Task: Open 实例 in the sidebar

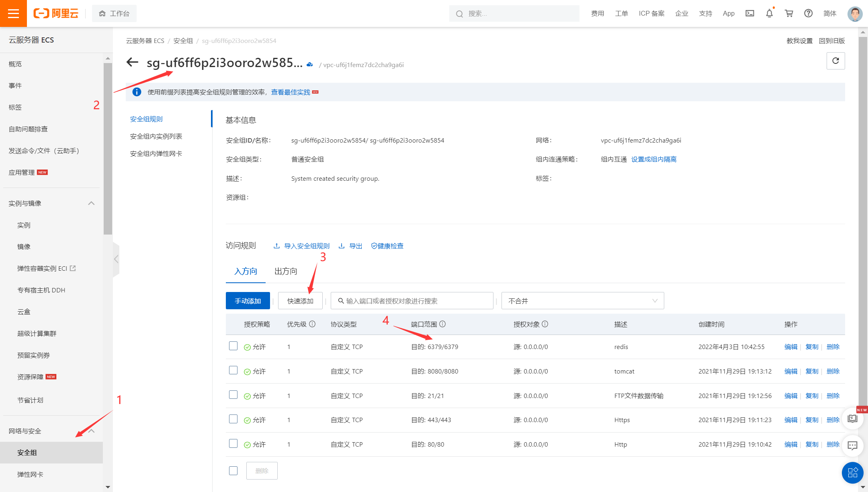Action: 24,225
